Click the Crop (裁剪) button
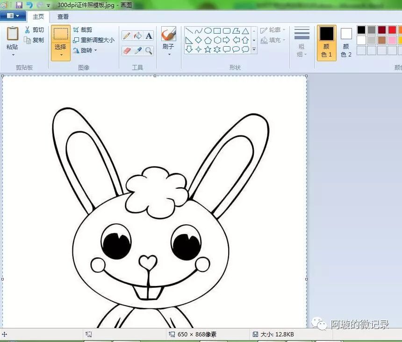Viewport: 402px width, 342px height. click(x=83, y=30)
